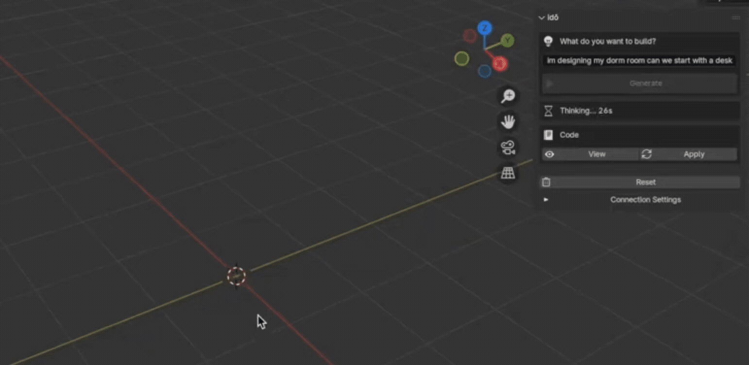
Task: Click the 'Thinking... 26s' status text
Action: pyautogui.click(x=586, y=111)
